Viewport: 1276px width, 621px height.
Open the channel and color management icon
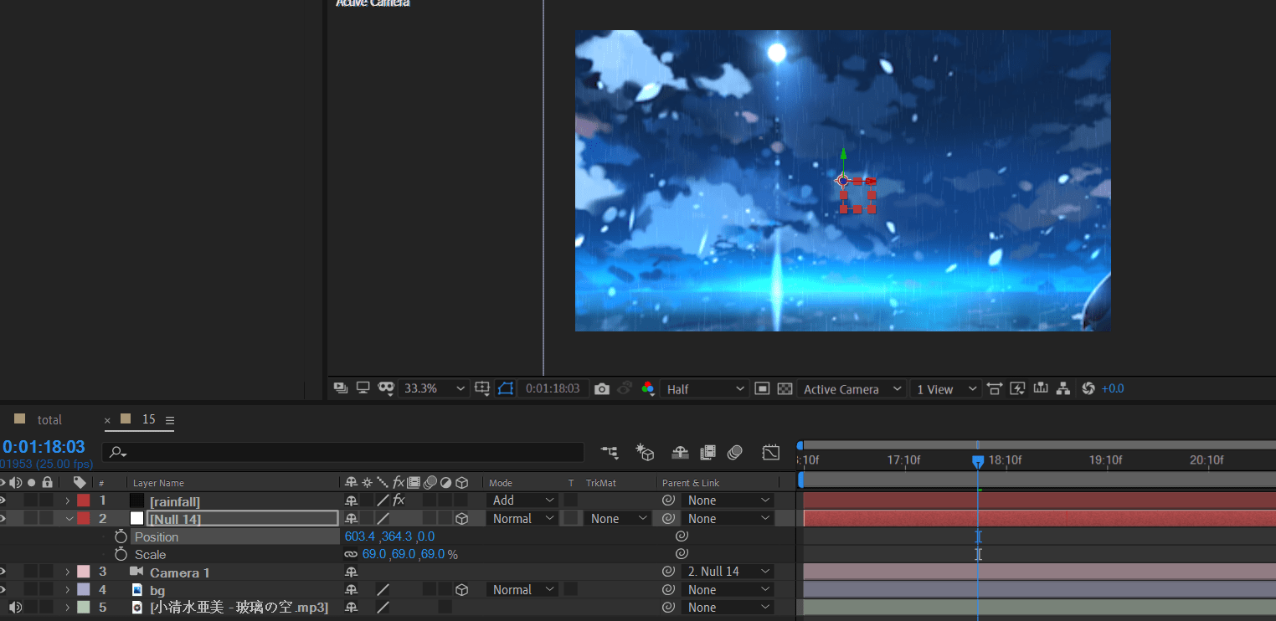647,388
